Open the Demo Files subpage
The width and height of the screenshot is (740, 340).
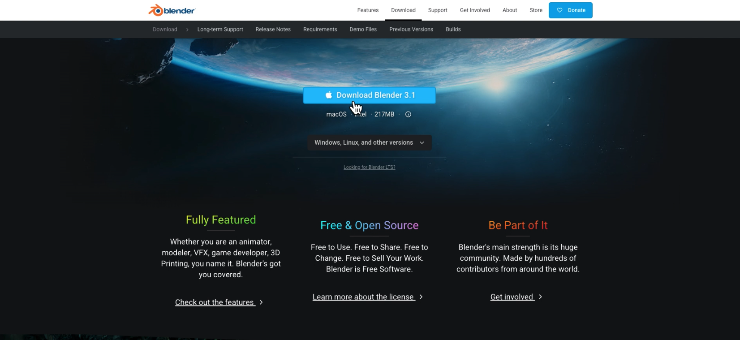click(363, 30)
